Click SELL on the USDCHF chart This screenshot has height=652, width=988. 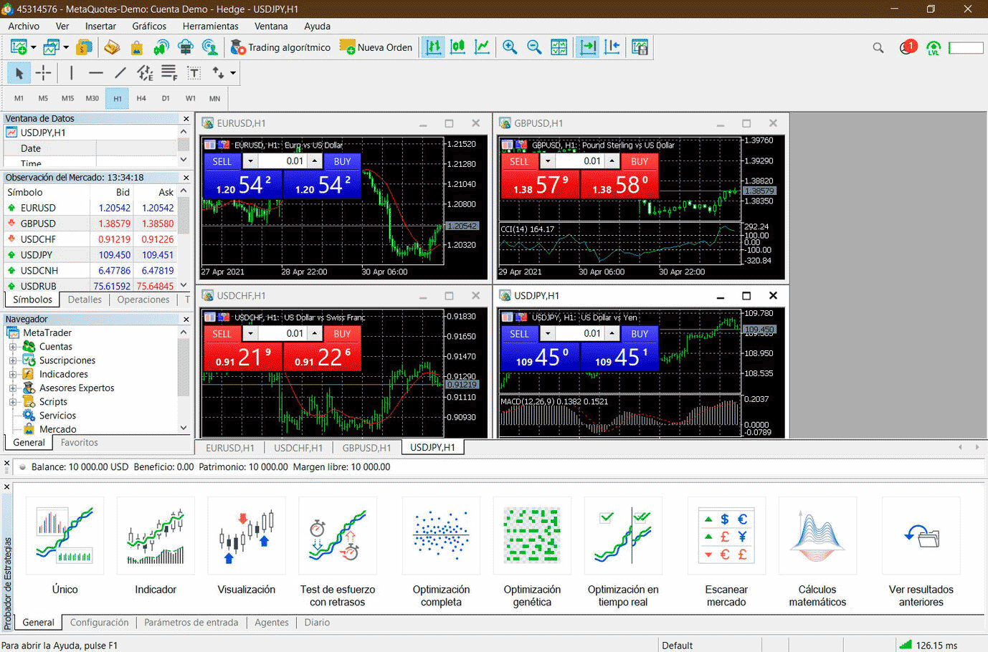(x=222, y=333)
